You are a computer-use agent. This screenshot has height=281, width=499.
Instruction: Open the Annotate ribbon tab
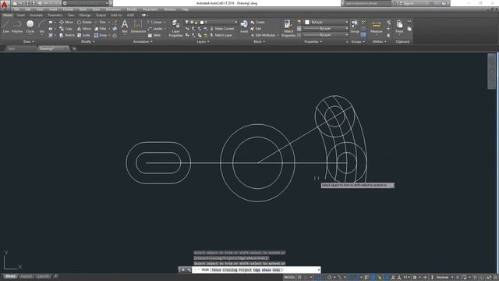36,15
